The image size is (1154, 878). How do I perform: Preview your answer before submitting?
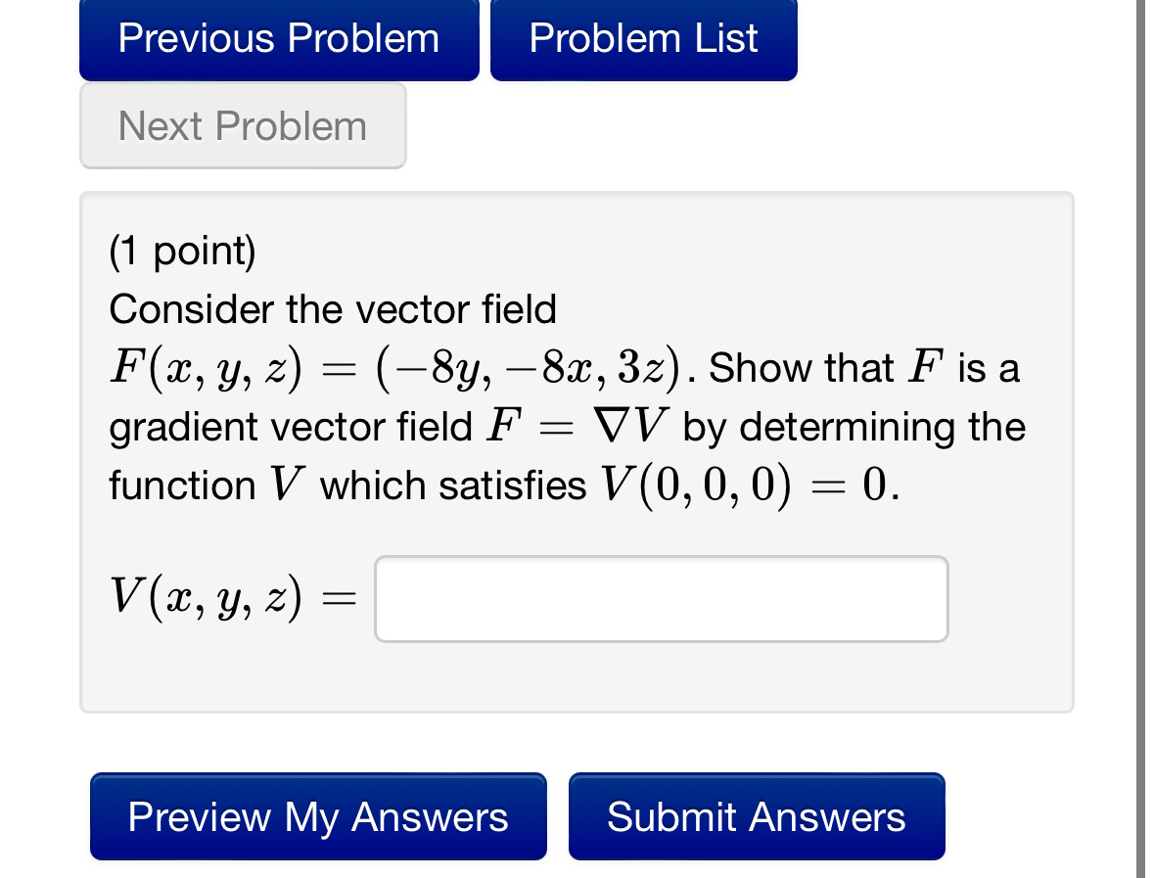tap(317, 816)
